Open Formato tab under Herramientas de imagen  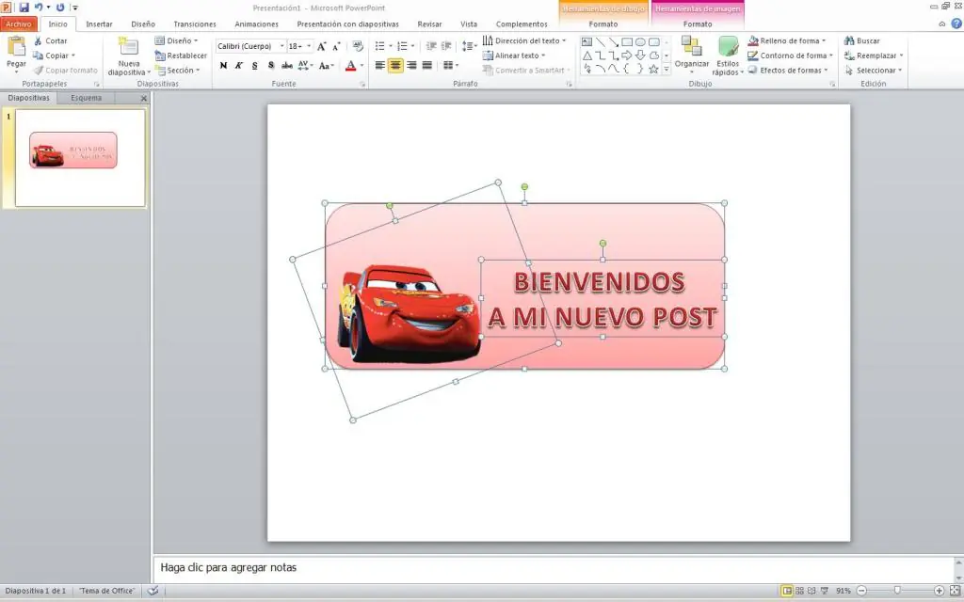click(698, 24)
